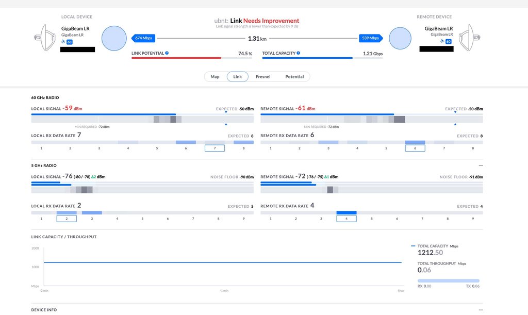Click the remote GigaBeam dish antenna image

coord(470,38)
